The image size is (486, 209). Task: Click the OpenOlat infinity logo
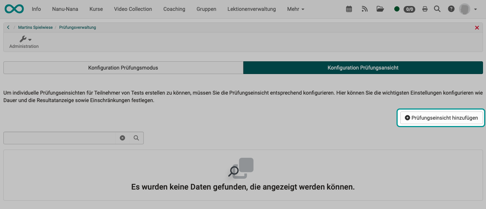pyautogui.click(x=14, y=9)
